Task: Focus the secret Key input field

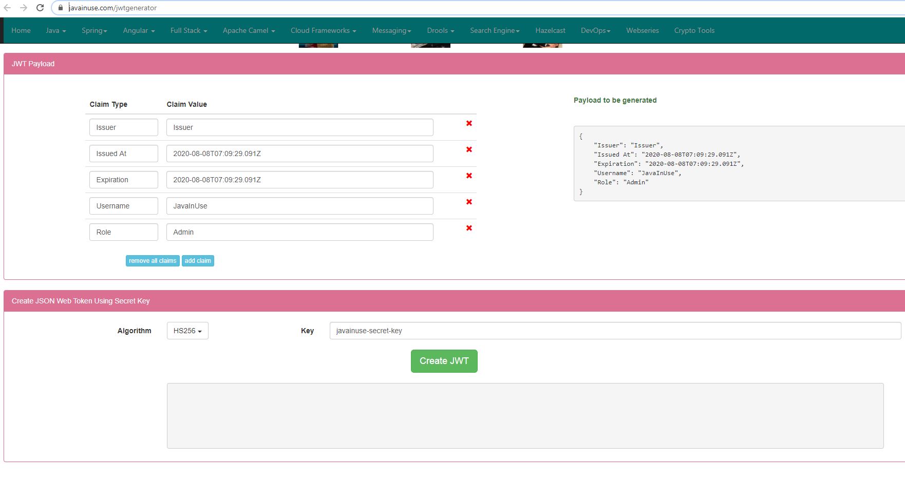Action: point(615,331)
